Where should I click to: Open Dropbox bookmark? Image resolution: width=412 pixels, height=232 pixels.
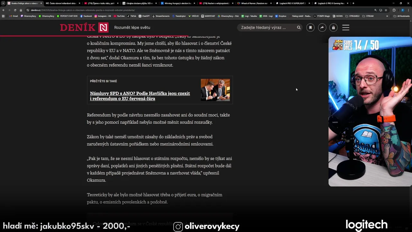[281, 16]
